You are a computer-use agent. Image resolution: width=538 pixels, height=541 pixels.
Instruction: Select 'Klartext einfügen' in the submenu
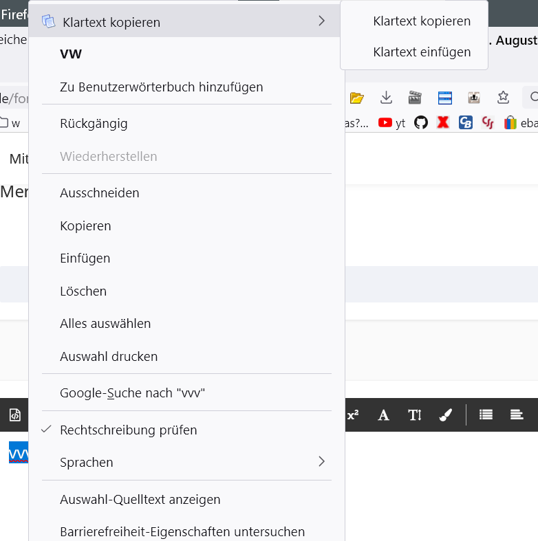click(x=422, y=52)
